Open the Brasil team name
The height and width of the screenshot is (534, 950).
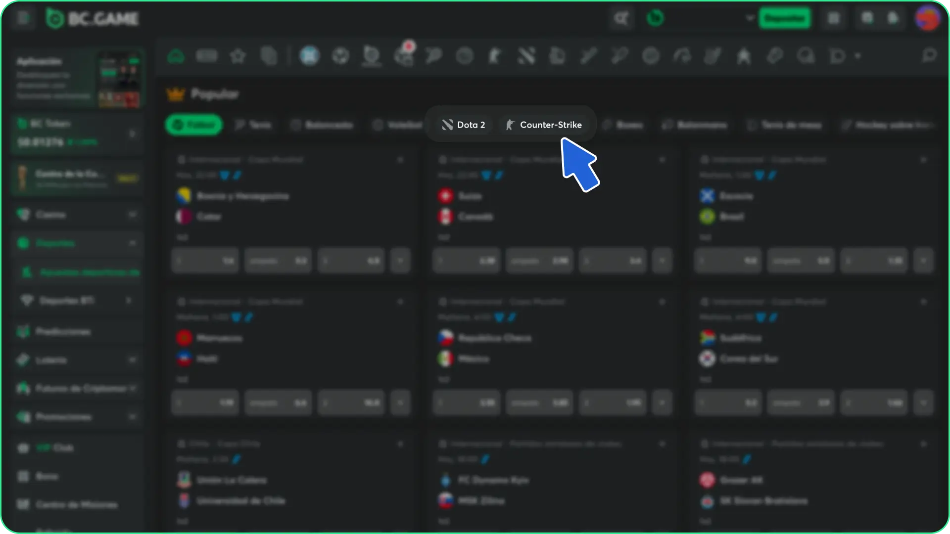[732, 217]
